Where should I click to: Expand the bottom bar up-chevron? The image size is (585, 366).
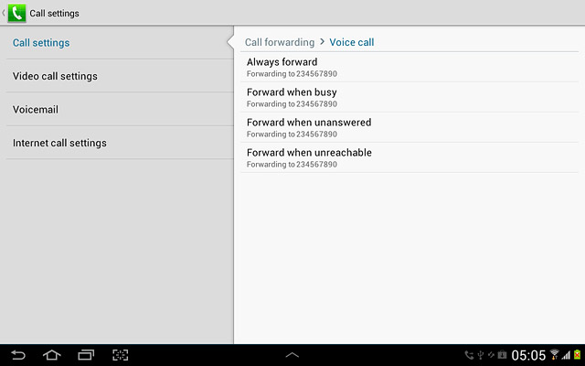click(292, 355)
